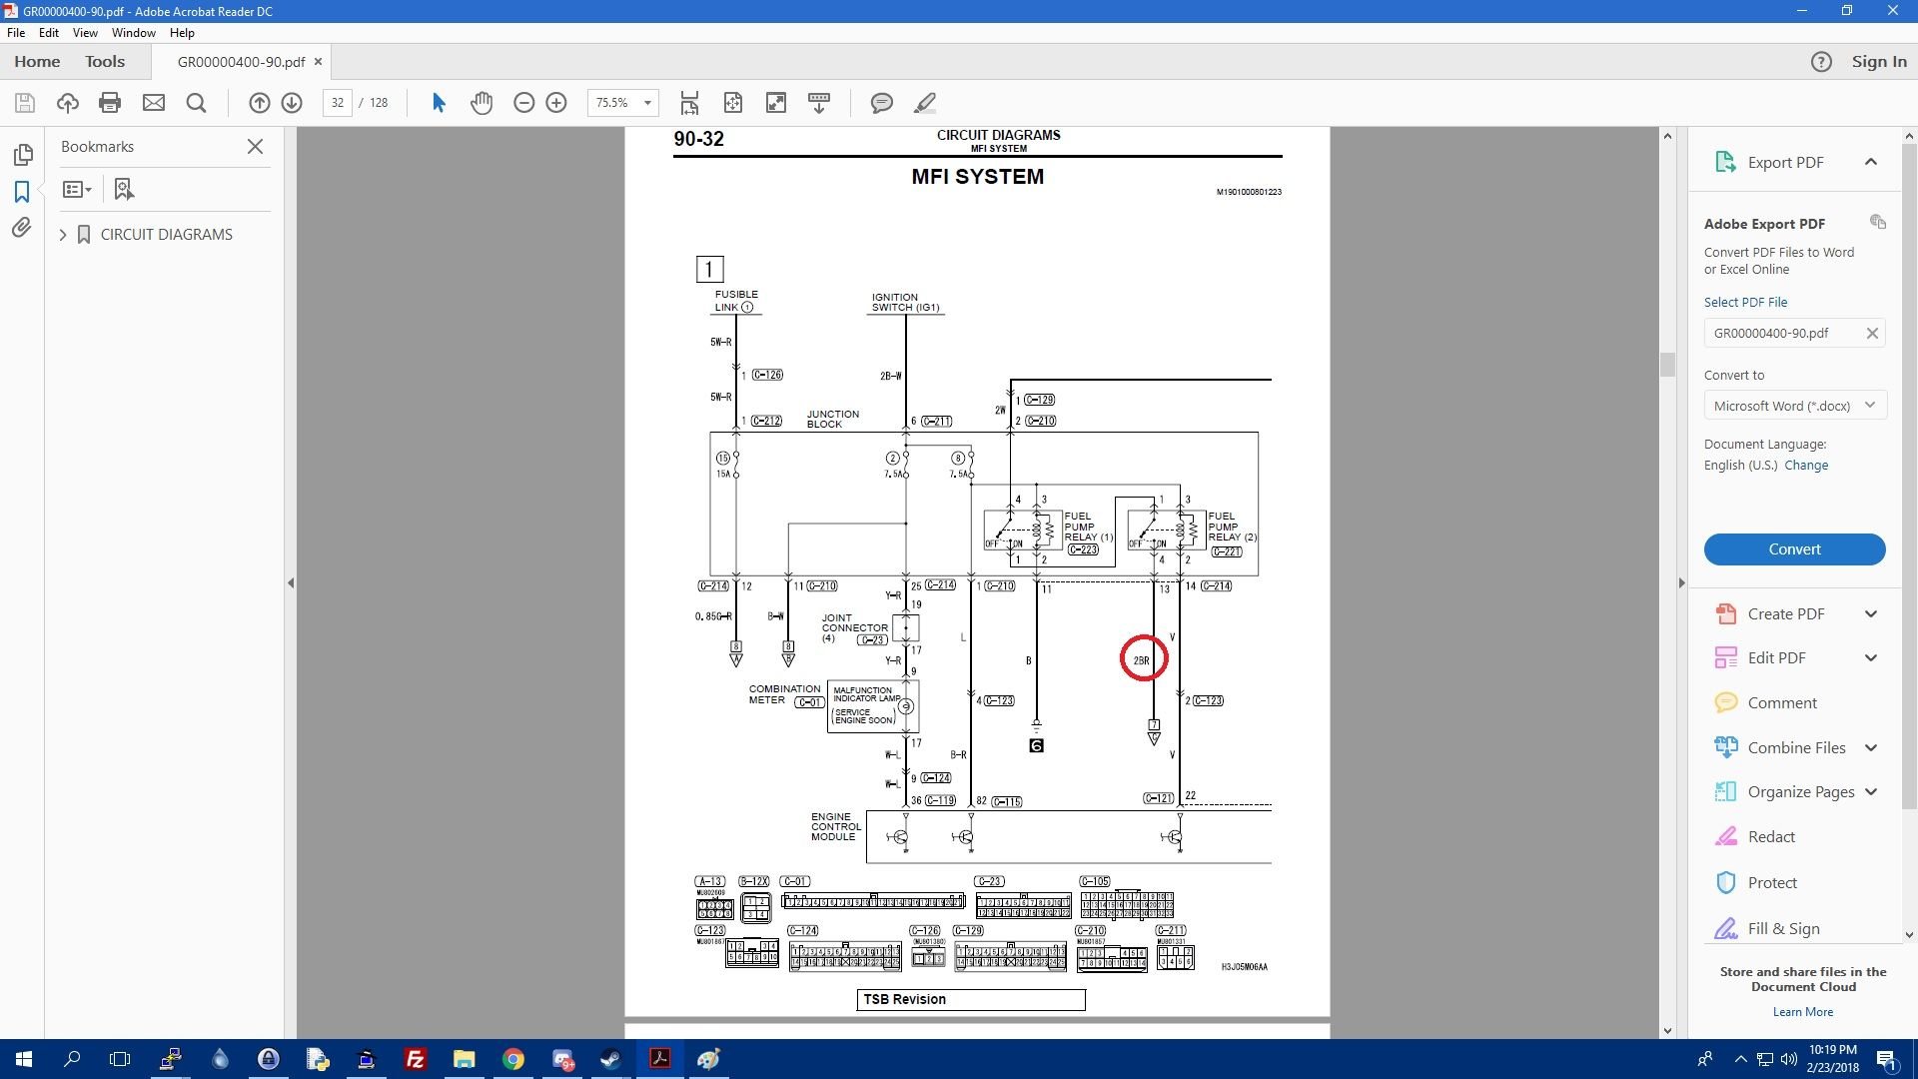This screenshot has width=1918, height=1079.
Task: Open the Page Thumbnails panel icon
Action: coord(22,155)
